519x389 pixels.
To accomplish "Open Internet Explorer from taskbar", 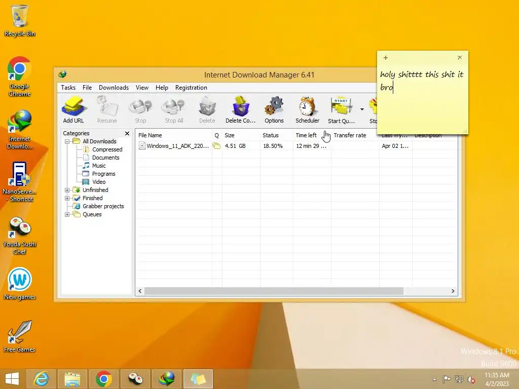I will point(41,379).
